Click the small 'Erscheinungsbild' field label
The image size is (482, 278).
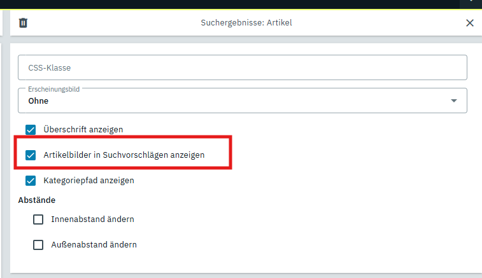coord(53,89)
